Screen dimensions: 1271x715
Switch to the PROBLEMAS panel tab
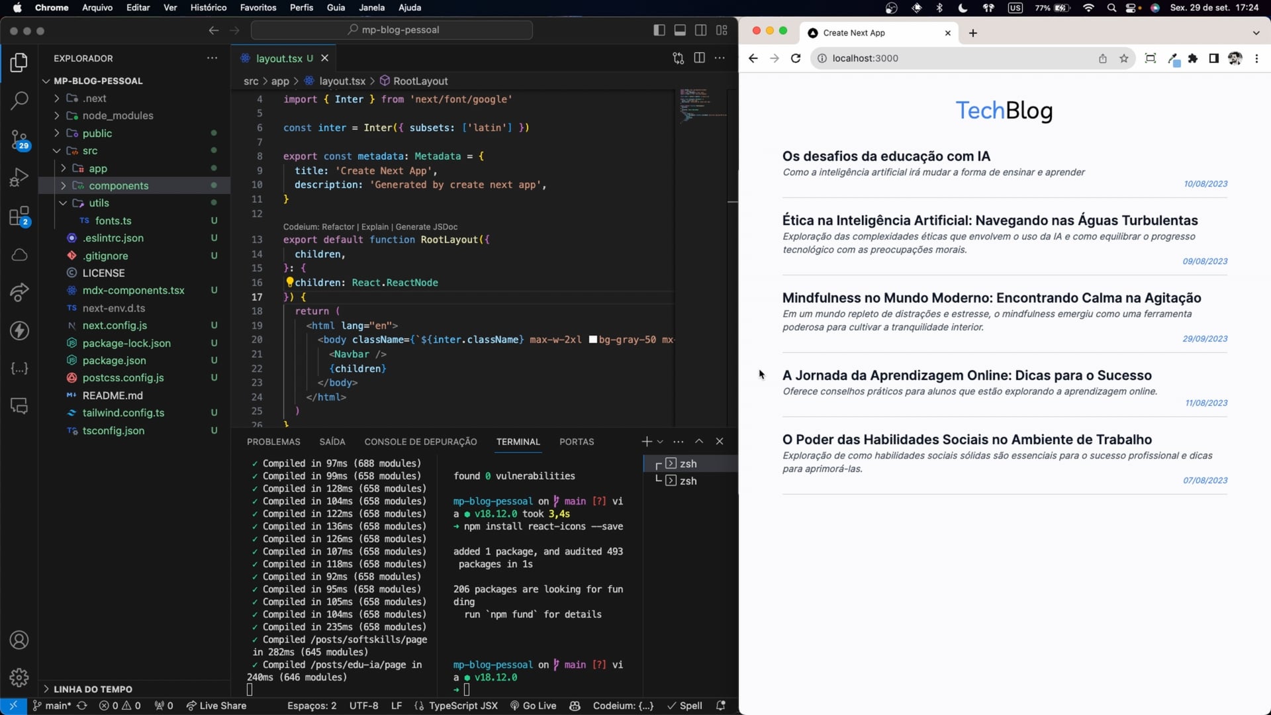pyautogui.click(x=273, y=442)
